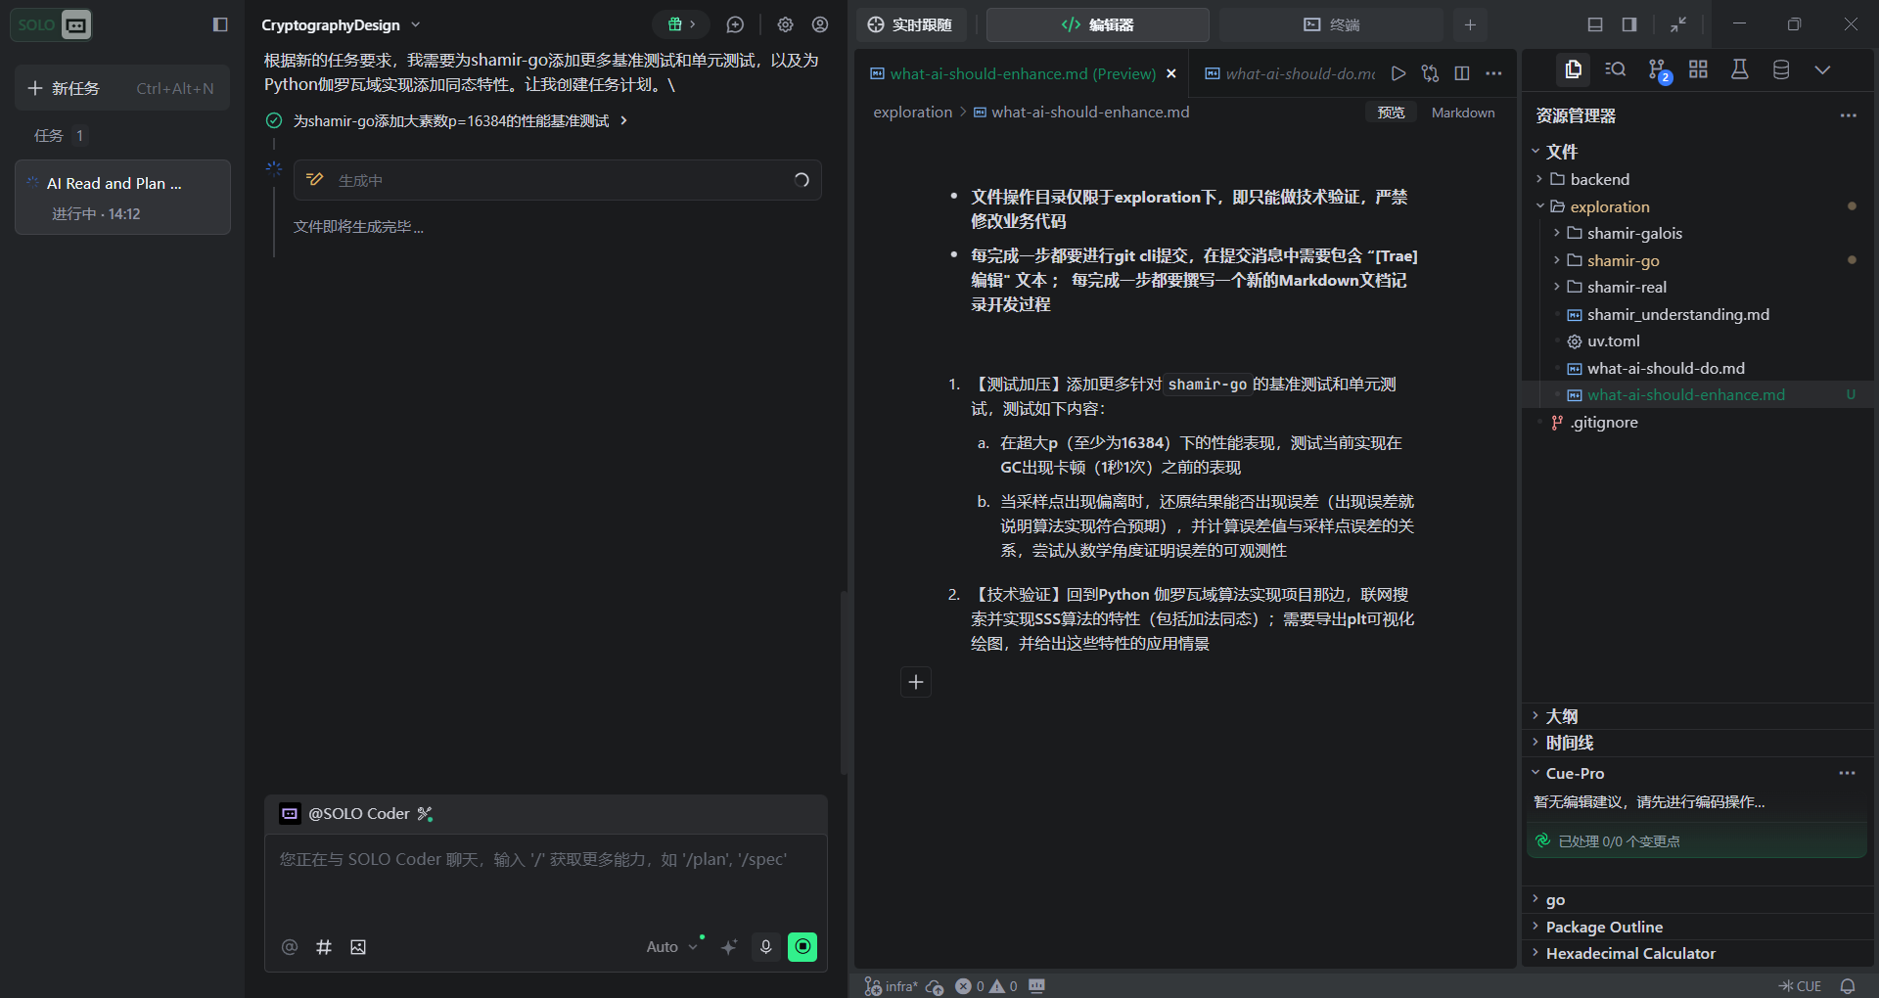Open the extensions icon in right toolbar
1879x998 pixels.
point(1698,70)
